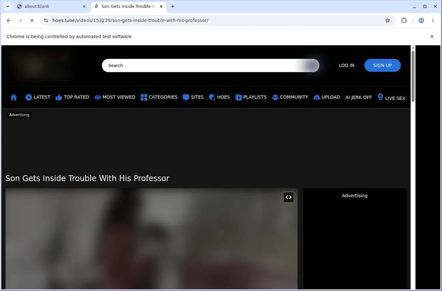This screenshot has height=291, width=442.
Task: Stop loading the page
Action: pyautogui.click(x=32, y=20)
